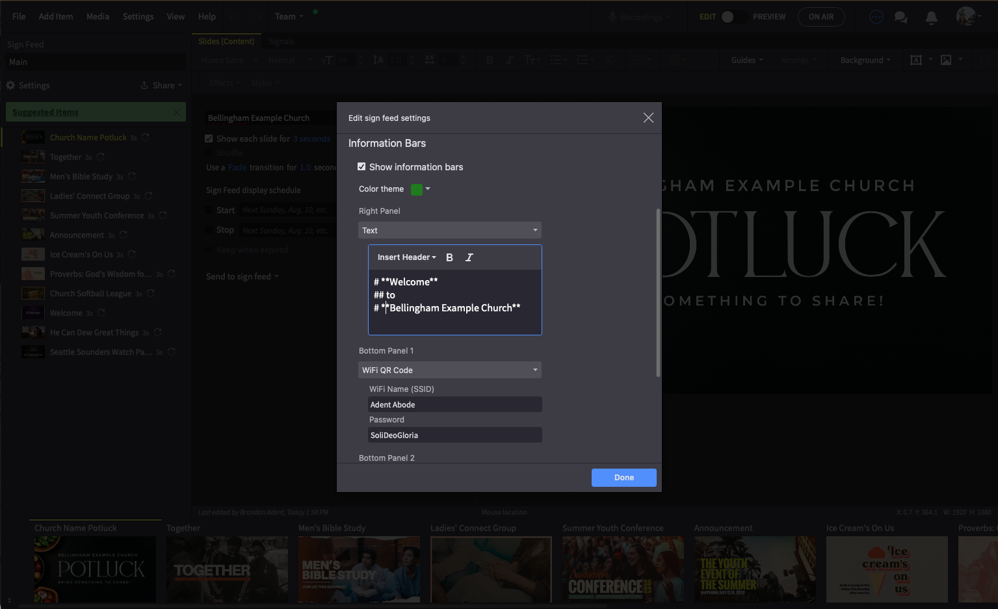Uncheck Show information bars

[x=361, y=166]
